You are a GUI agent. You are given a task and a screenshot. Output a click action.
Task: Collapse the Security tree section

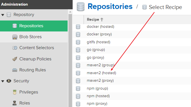3,81
